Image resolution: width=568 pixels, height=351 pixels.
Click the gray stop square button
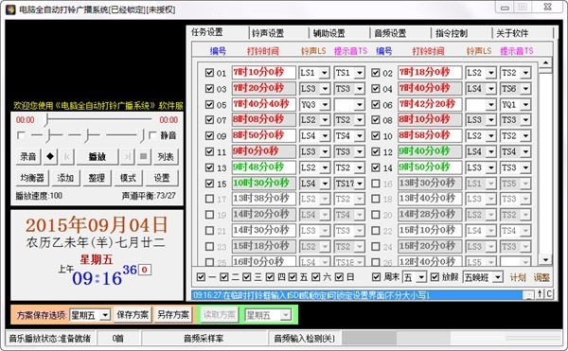click(x=144, y=157)
